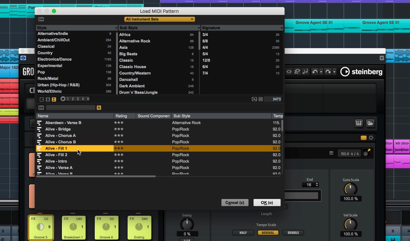Screen dimensions: 410x241
Task: Set the rating filter to 1
Action: click(x=68, y=99)
